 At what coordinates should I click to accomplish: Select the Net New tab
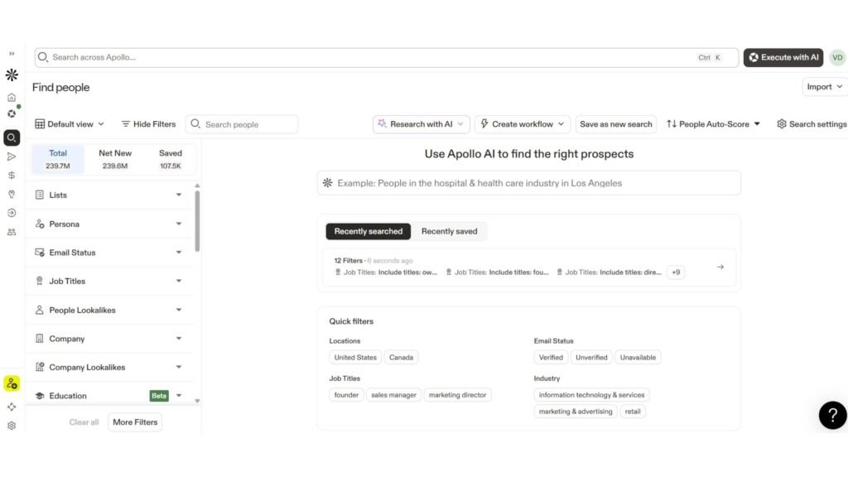[115, 158]
